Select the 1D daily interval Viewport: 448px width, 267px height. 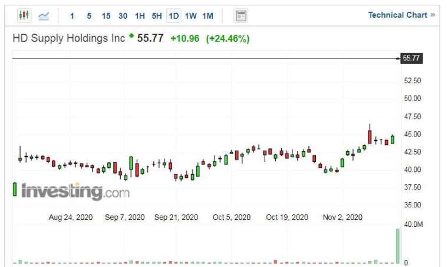click(x=174, y=16)
